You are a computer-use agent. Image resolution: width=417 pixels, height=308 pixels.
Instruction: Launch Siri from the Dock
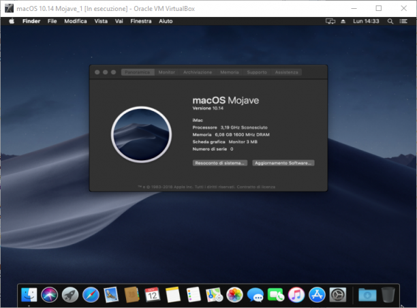coord(50,294)
